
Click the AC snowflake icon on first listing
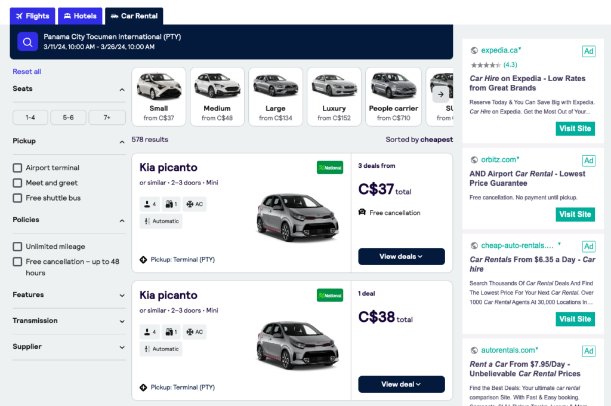point(190,204)
